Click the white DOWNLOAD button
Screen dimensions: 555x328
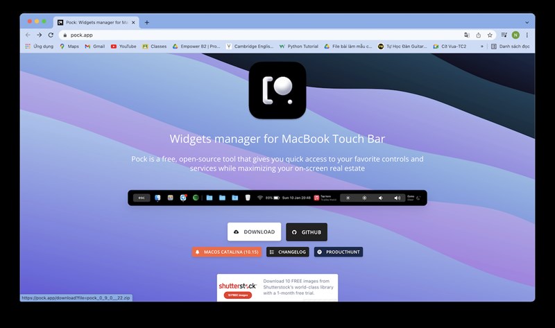[x=254, y=232]
